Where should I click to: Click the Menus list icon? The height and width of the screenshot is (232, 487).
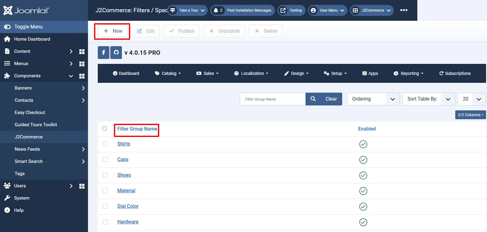point(7,64)
